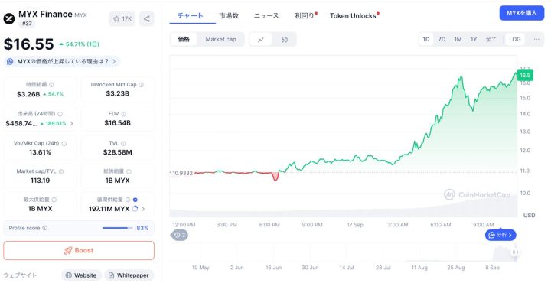Click the $28.58M TVL value
The width and height of the screenshot is (551, 283).
click(x=117, y=152)
